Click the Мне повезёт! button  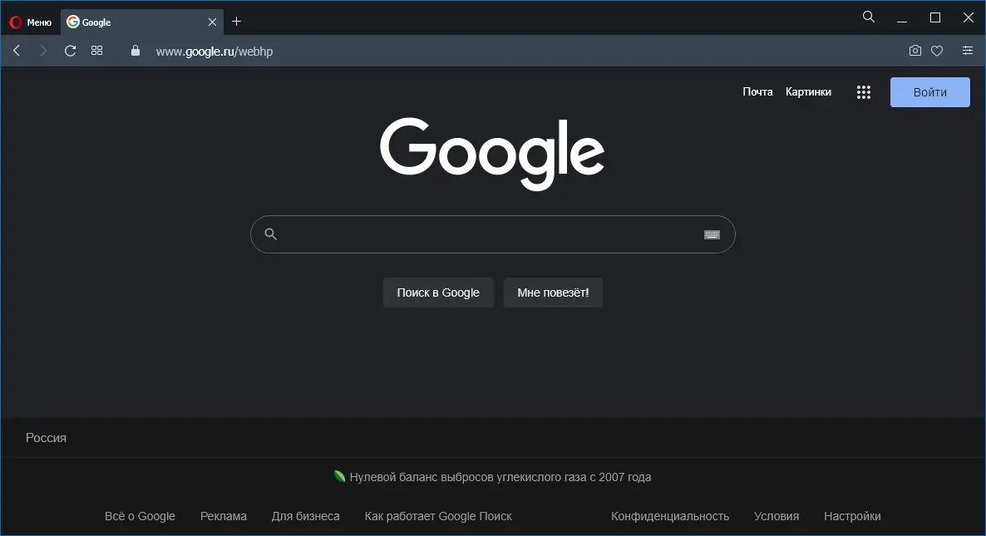[554, 293]
